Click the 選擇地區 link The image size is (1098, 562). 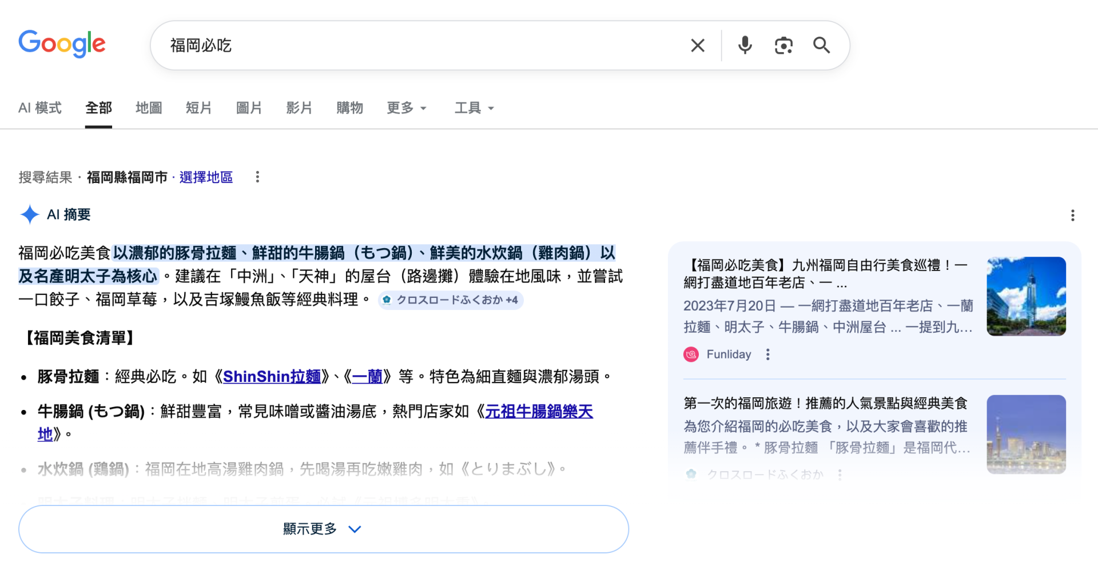point(205,177)
